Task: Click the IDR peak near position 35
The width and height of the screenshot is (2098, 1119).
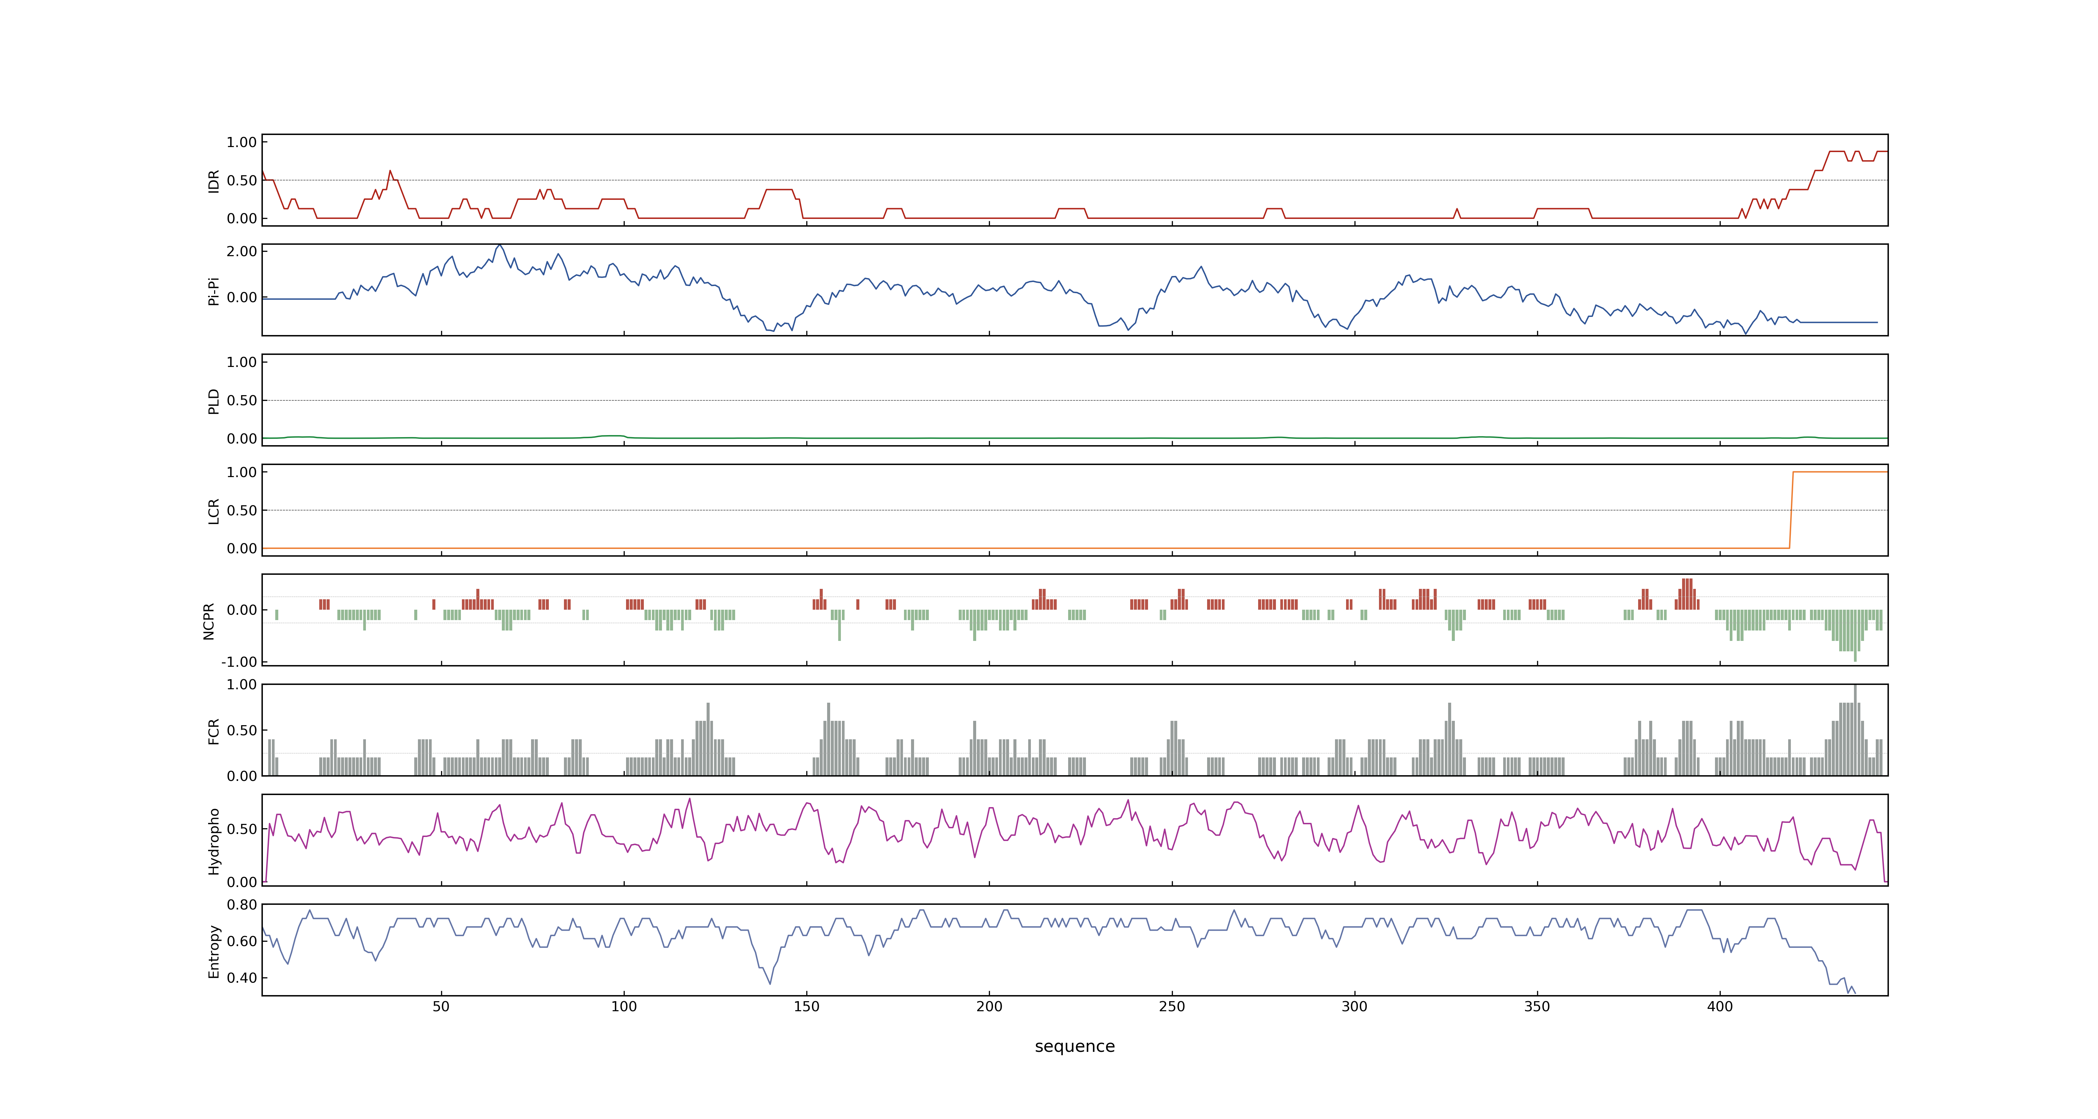Action: click(x=390, y=172)
